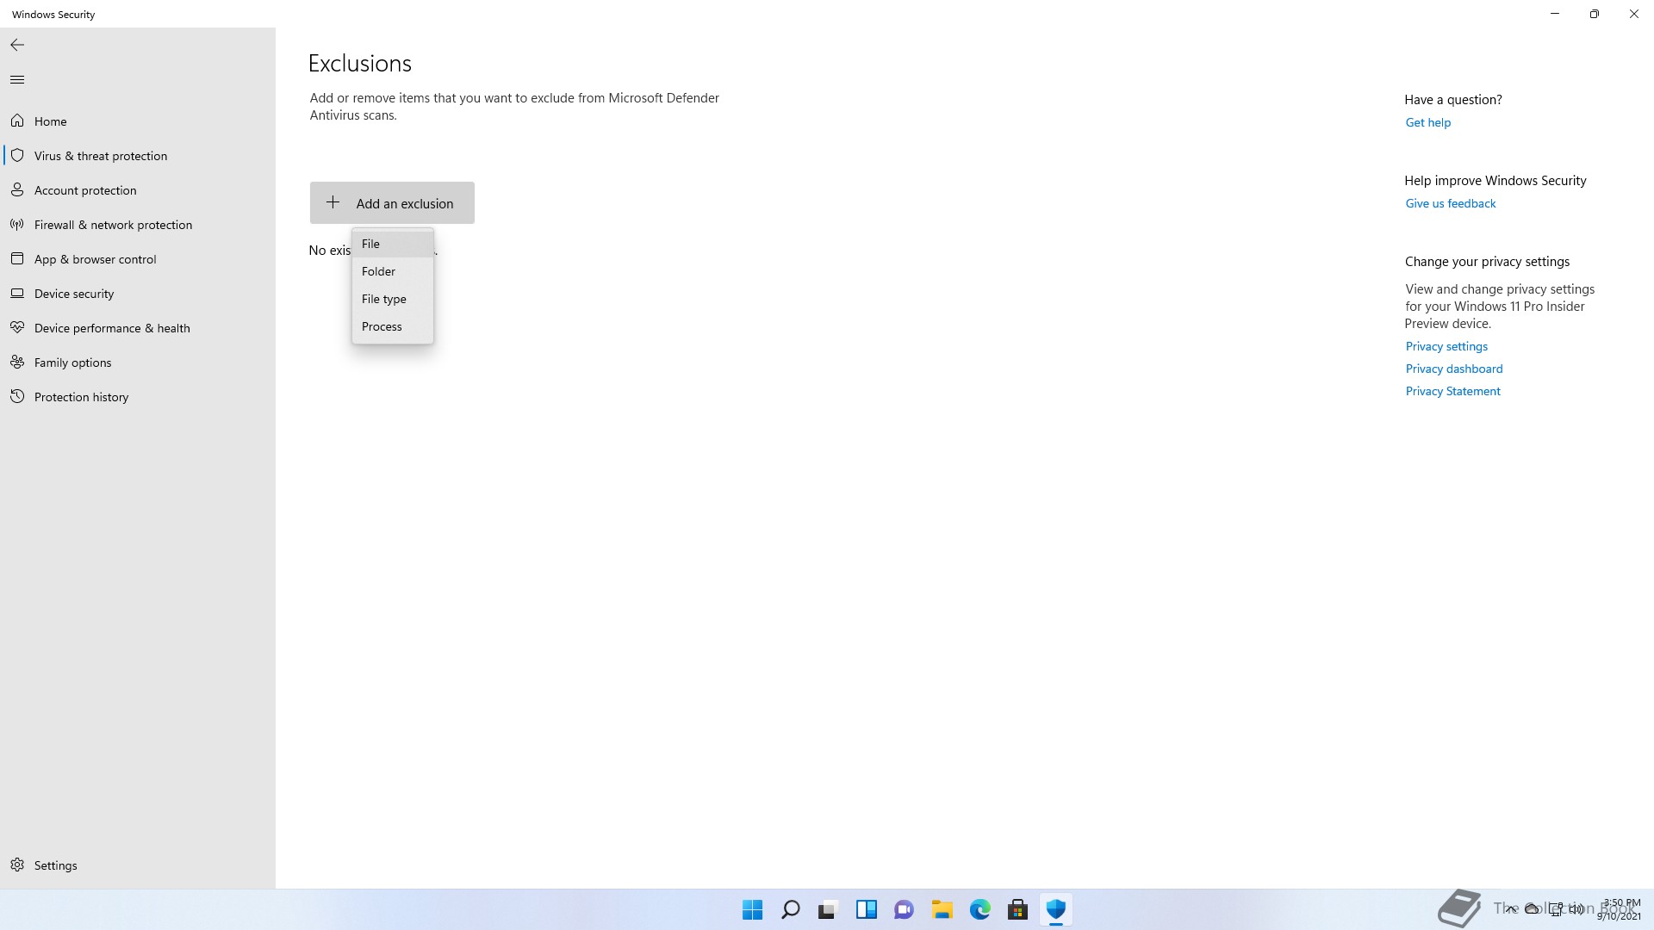Click 'Change your privacy settings' heading

click(x=1487, y=262)
